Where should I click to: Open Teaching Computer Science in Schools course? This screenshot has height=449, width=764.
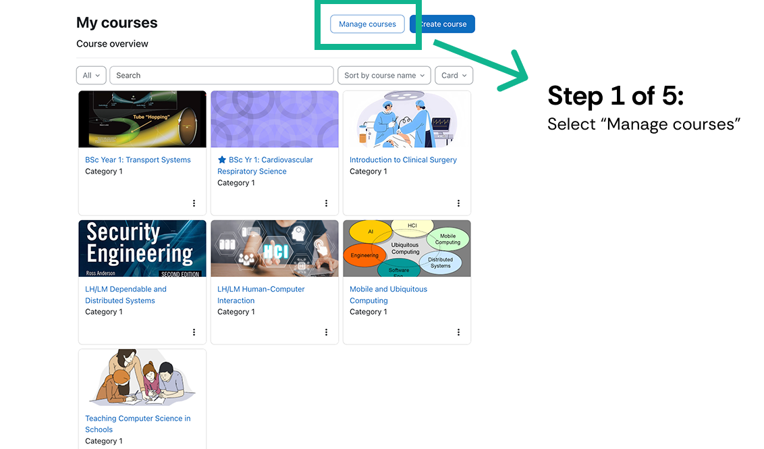[138, 423]
